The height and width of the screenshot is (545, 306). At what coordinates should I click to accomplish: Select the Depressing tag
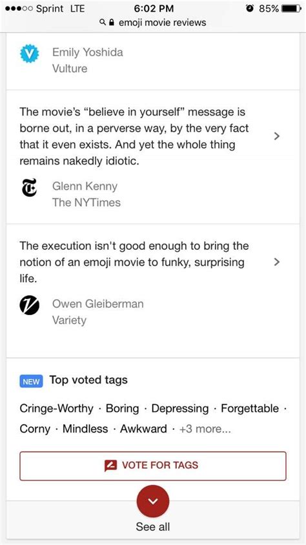(180, 408)
